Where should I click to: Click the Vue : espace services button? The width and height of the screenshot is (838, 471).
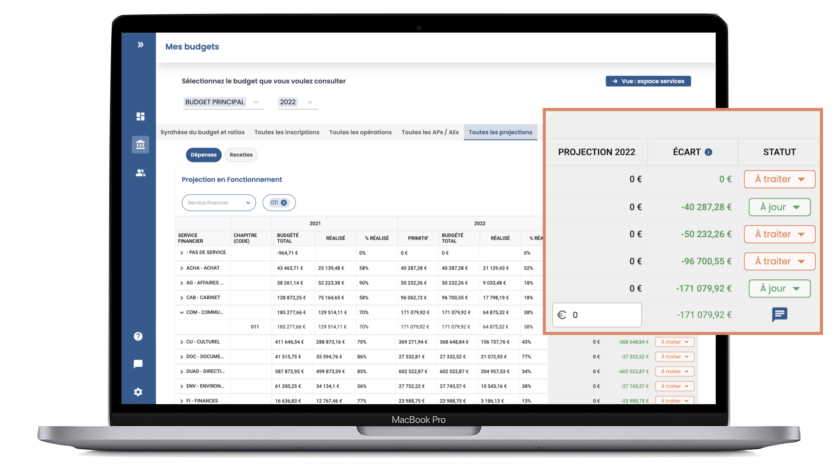[x=648, y=81]
